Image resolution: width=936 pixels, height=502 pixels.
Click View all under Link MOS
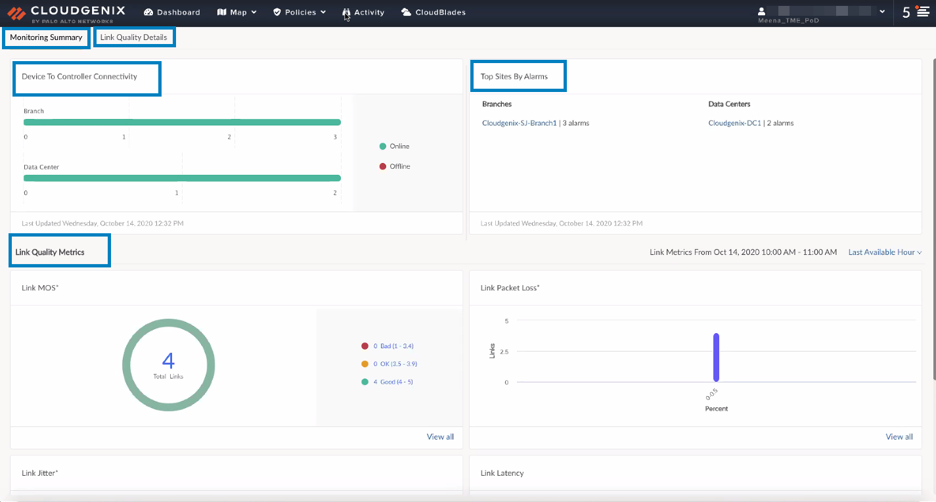(440, 437)
